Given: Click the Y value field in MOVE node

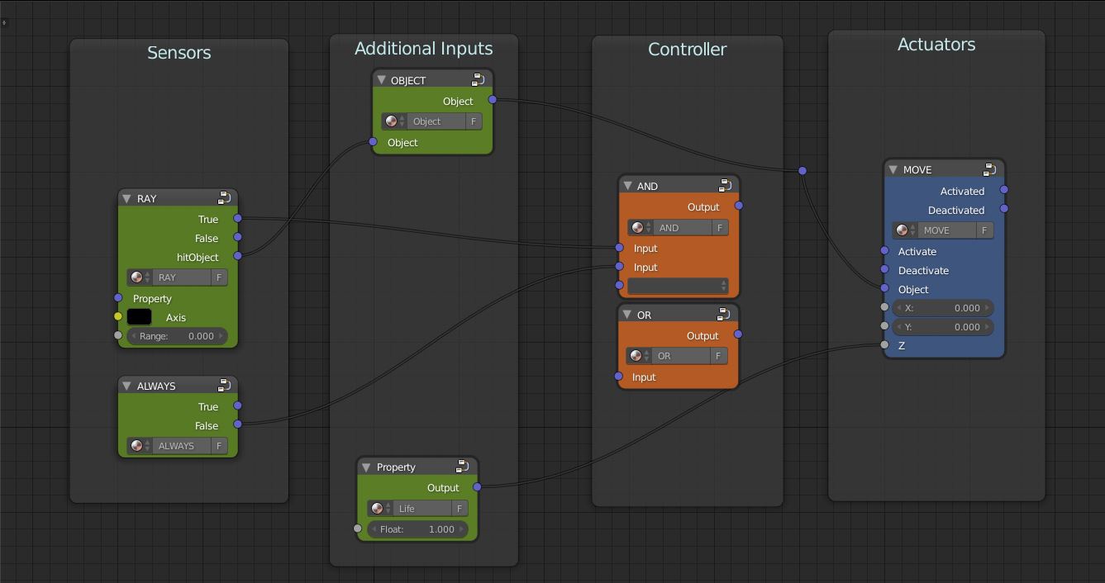Looking at the screenshot, I should point(943,327).
